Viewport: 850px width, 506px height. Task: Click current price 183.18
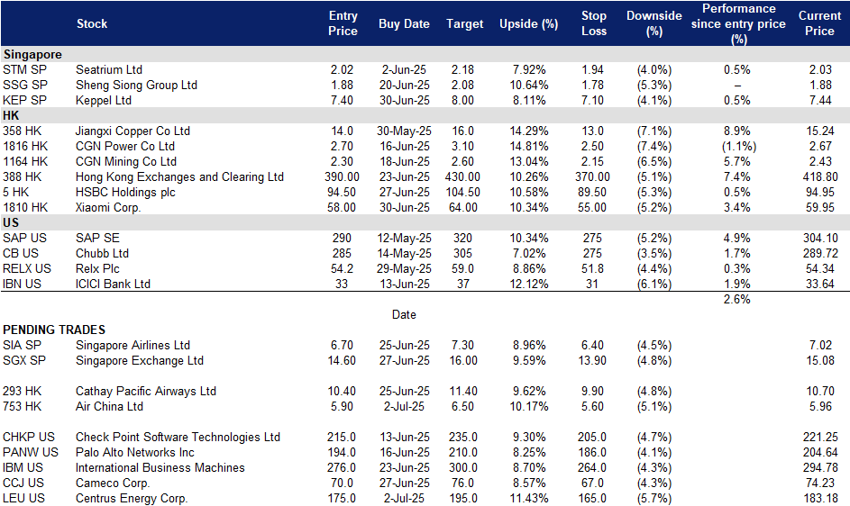pos(820,499)
